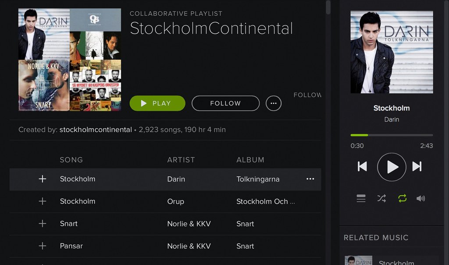
Task: Click the green PLAY button
Action: point(157,104)
